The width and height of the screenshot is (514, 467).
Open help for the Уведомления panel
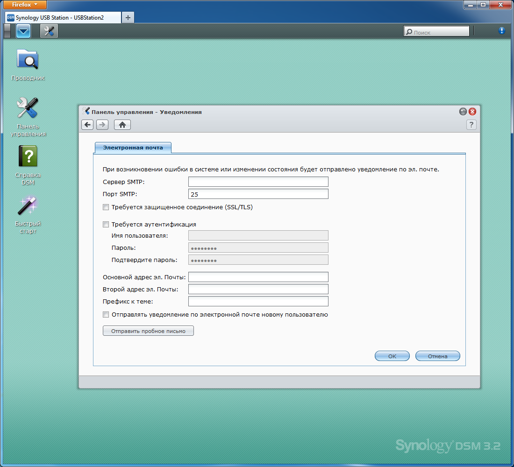coord(471,125)
